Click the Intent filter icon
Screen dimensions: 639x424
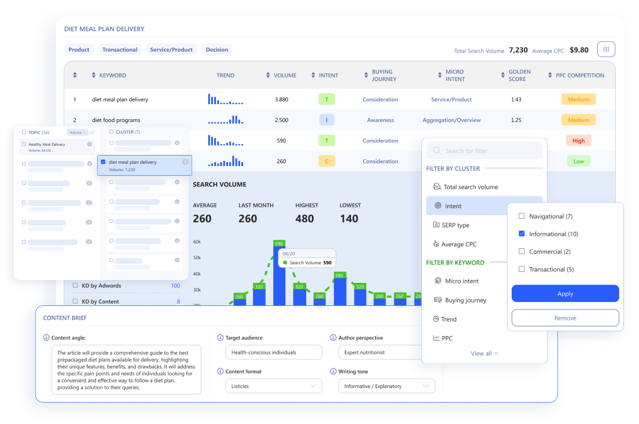click(x=440, y=206)
